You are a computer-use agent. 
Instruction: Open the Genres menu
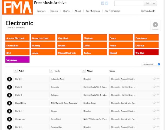click(54, 11)
